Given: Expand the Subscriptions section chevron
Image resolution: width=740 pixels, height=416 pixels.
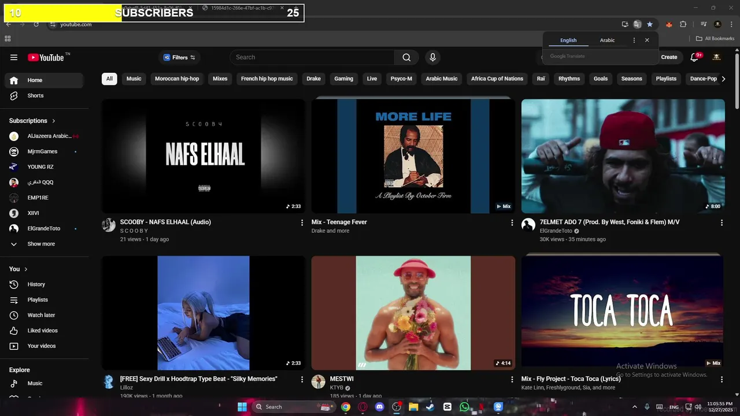Looking at the screenshot, I should (x=54, y=121).
